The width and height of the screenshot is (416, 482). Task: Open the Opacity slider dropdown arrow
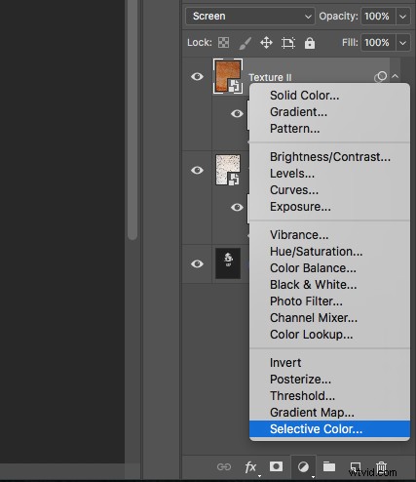(x=403, y=17)
